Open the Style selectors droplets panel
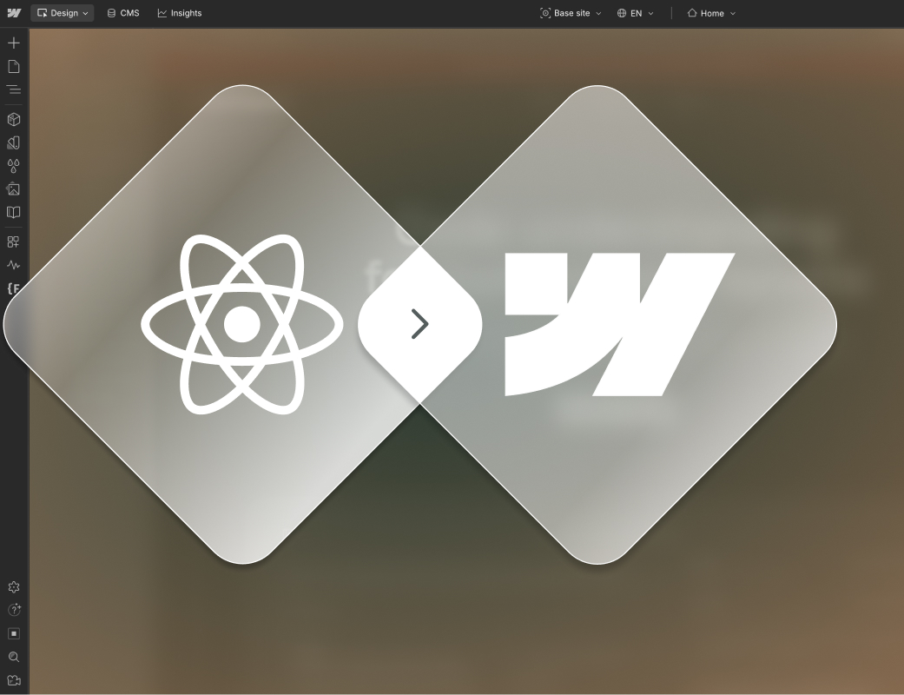The width and height of the screenshot is (904, 695). (14, 166)
